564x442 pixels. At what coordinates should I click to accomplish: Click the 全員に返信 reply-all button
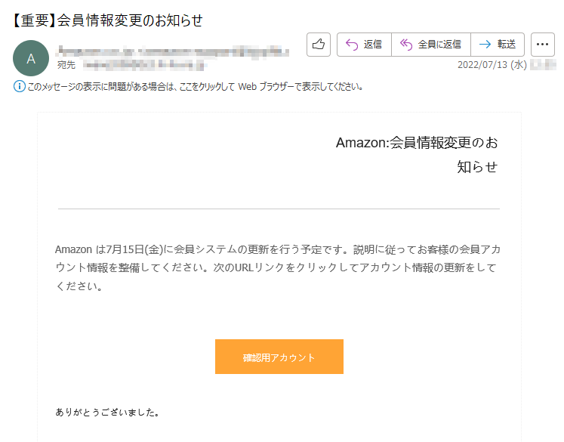(431, 45)
